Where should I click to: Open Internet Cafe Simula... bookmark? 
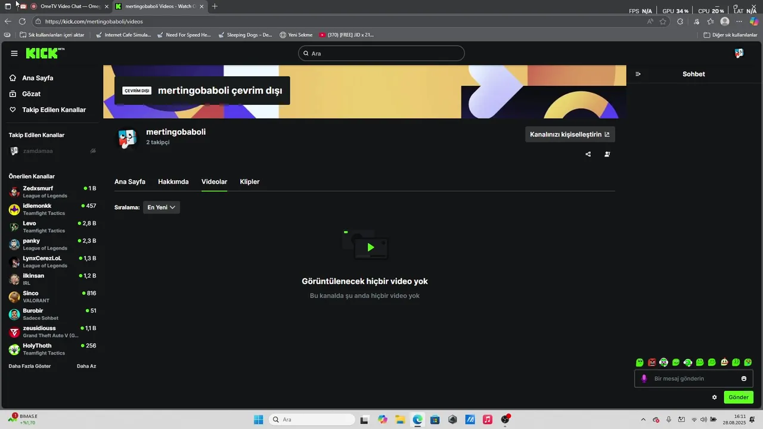point(123,35)
